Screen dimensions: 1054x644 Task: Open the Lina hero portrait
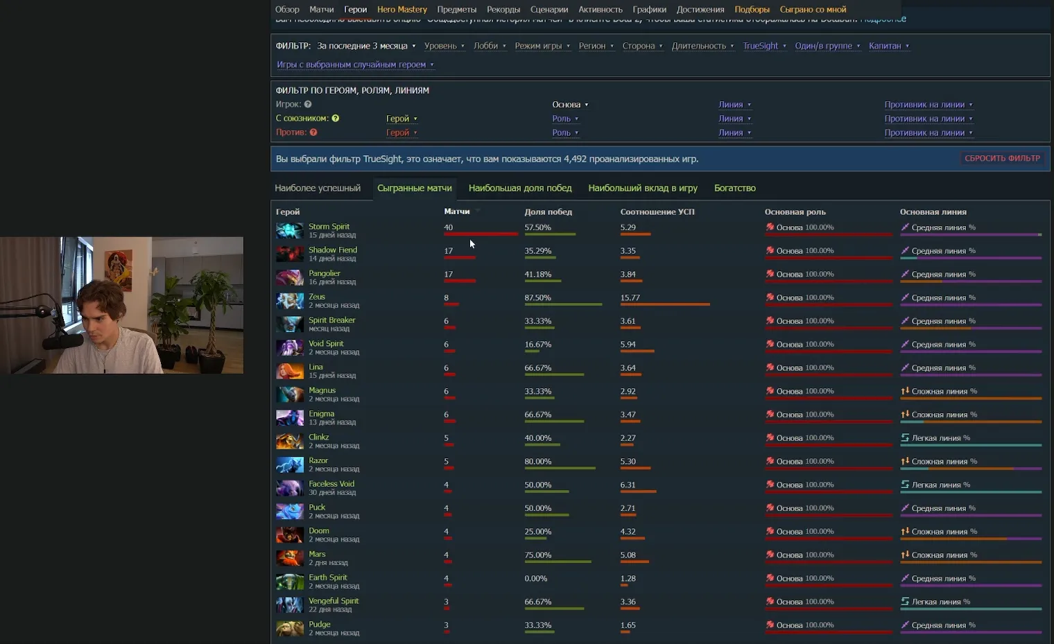pos(290,371)
